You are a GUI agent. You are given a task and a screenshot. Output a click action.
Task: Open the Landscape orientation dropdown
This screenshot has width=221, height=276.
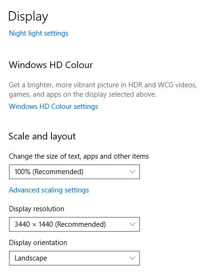click(x=74, y=258)
